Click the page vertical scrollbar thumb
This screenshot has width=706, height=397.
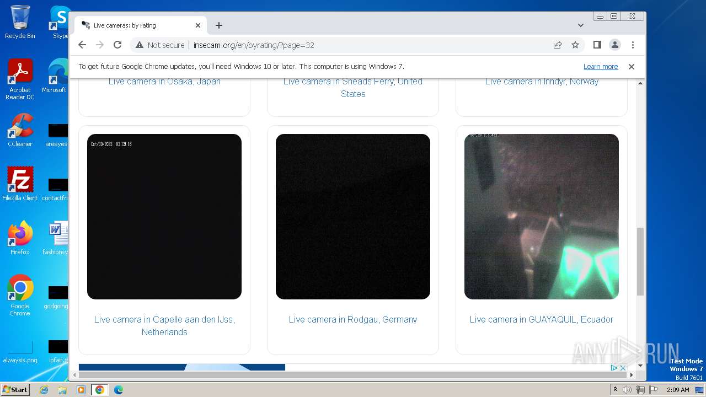coord(640,261)
